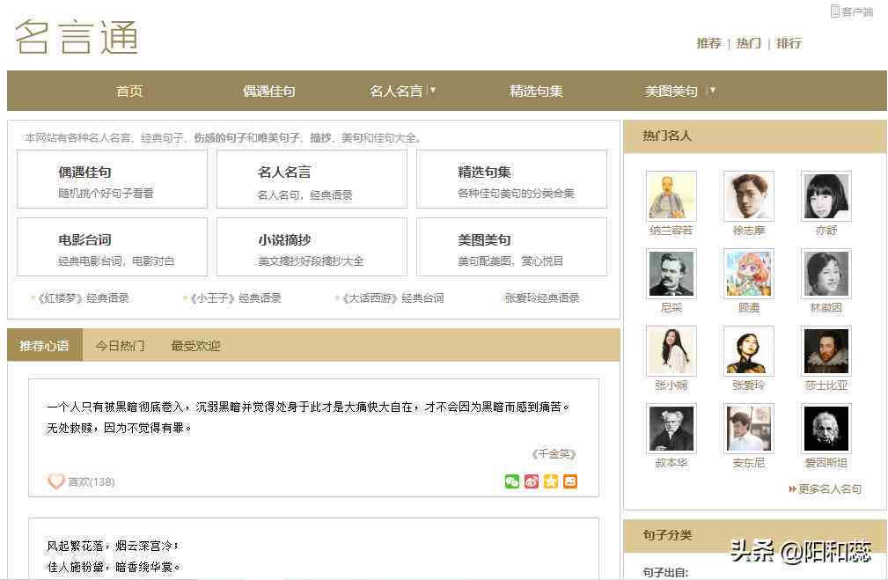Go to 首页 in navigation bar
Viewport: 888px width, 580px height.
[x=129, y=91]
